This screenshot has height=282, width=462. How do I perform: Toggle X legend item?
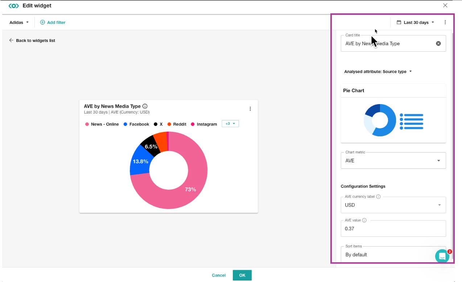tap(158, 124)
